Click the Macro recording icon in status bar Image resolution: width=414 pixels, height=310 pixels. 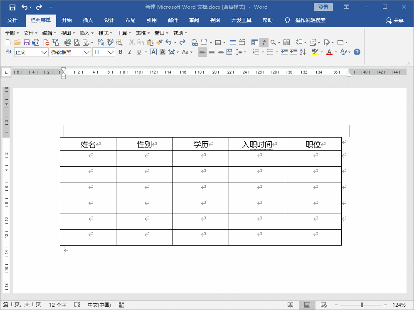(121, 305)
